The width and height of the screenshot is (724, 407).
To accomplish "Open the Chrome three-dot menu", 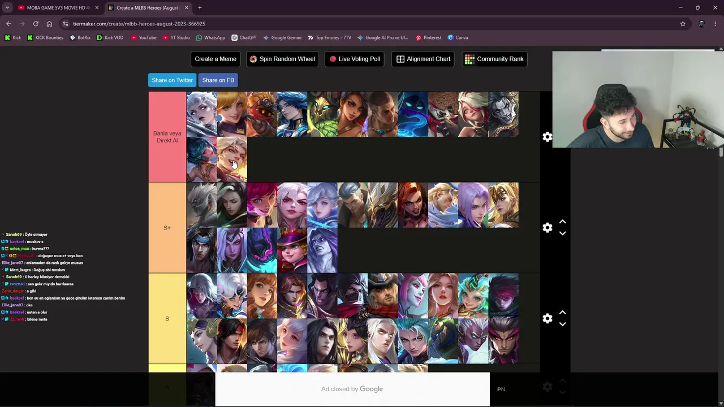I will (x=716, y=24).
